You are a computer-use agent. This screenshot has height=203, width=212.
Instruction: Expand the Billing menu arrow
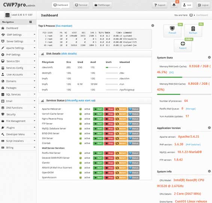pos(34,147)
